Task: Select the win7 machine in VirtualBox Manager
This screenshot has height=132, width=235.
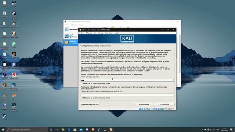Action: point(71,36)
